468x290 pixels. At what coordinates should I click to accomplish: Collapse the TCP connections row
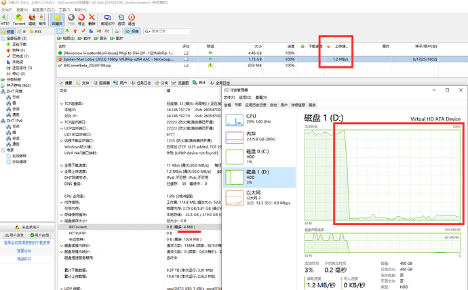point(62,104)
